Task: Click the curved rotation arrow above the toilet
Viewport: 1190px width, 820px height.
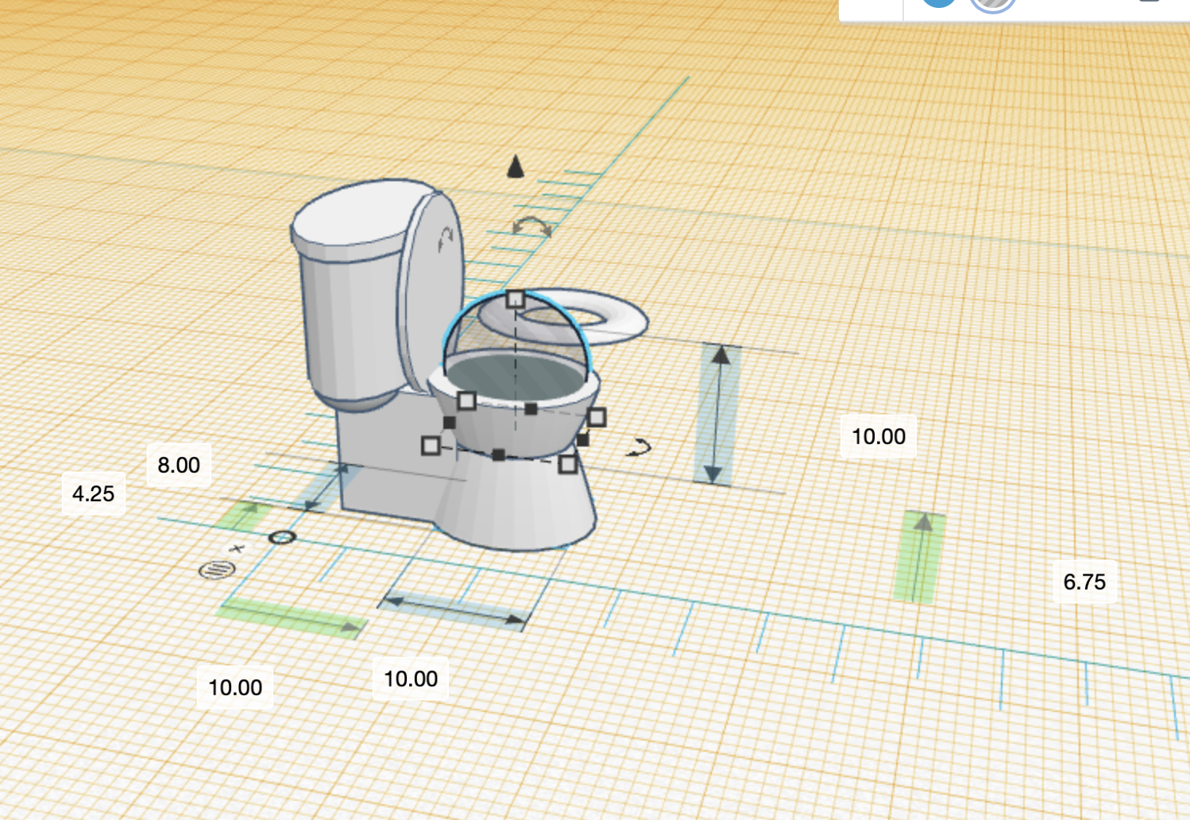Action: point(531,225)
